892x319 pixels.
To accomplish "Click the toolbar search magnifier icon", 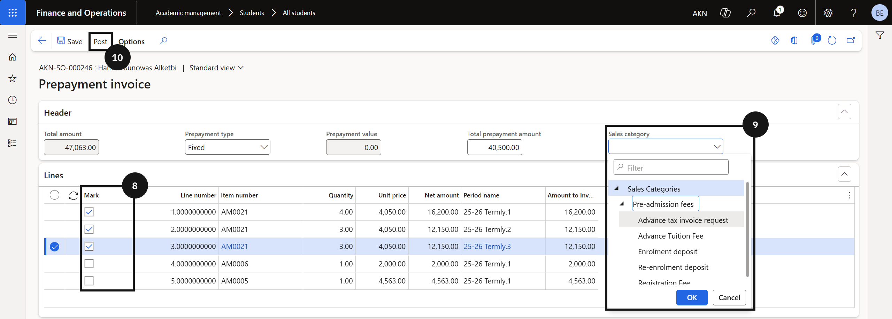I will (163, 41).
